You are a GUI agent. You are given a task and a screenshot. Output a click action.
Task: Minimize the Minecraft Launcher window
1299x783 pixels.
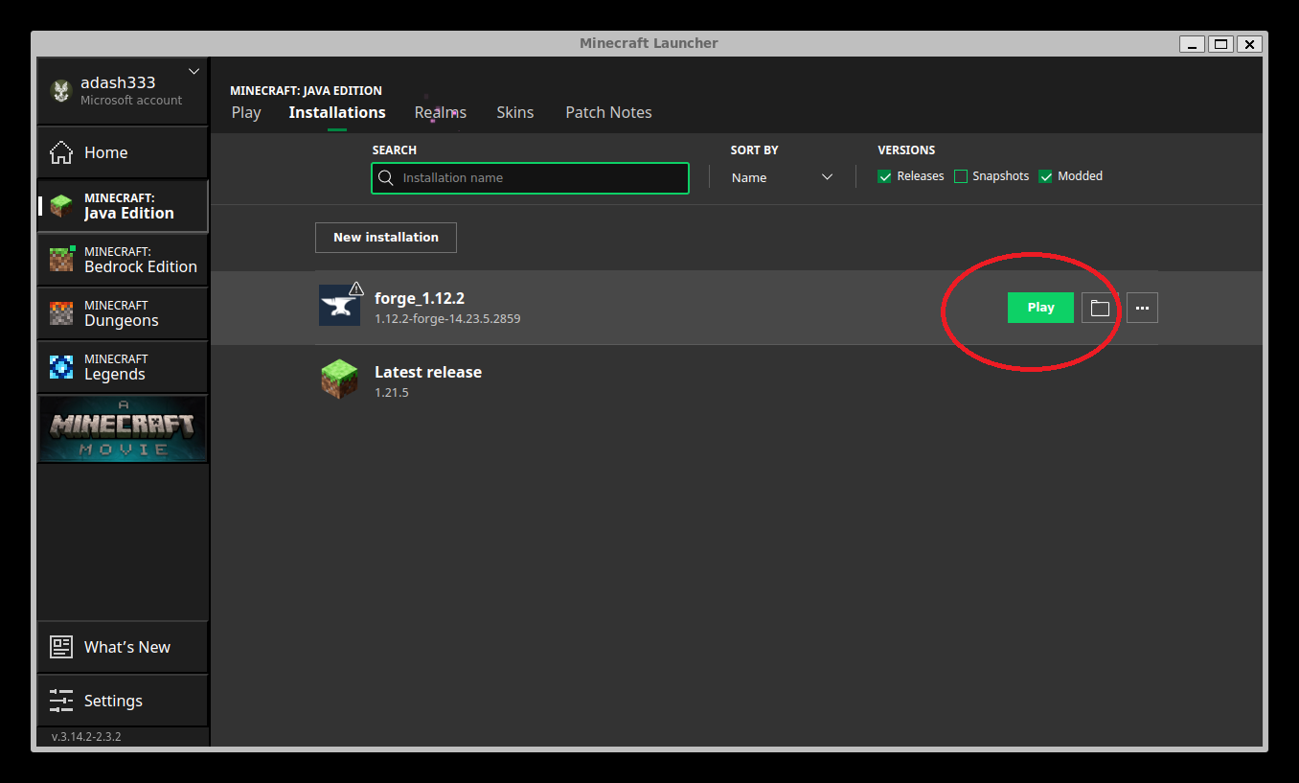[x=1193, y=44]
